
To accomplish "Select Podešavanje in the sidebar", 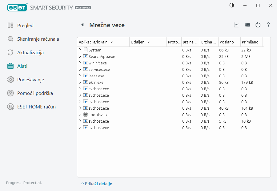I will [x=30, y=80].
